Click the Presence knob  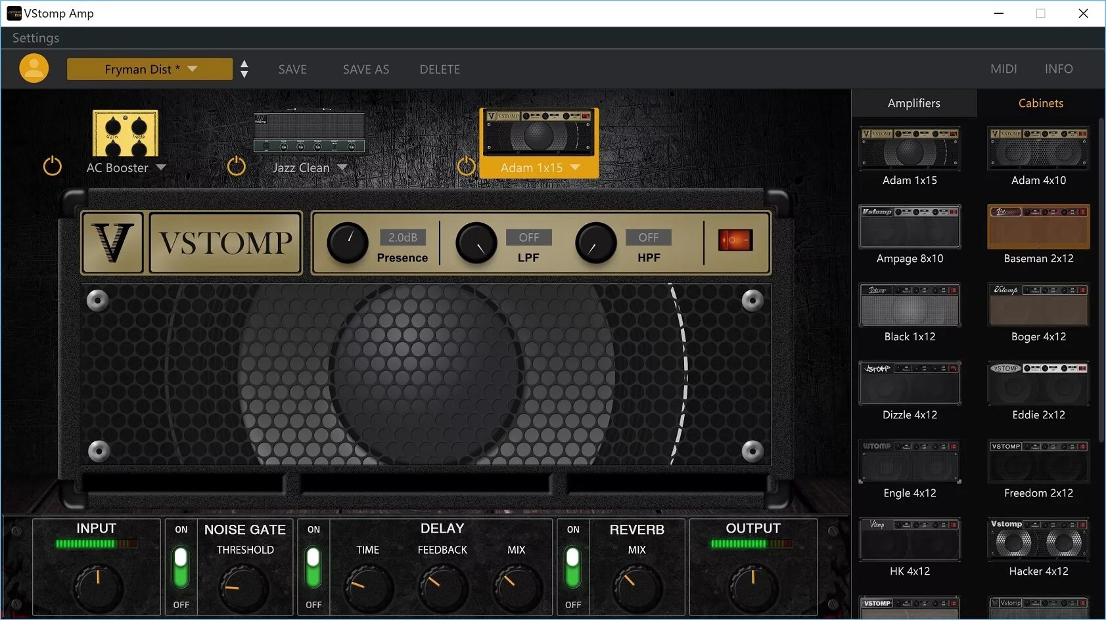(x=348, y=243)
